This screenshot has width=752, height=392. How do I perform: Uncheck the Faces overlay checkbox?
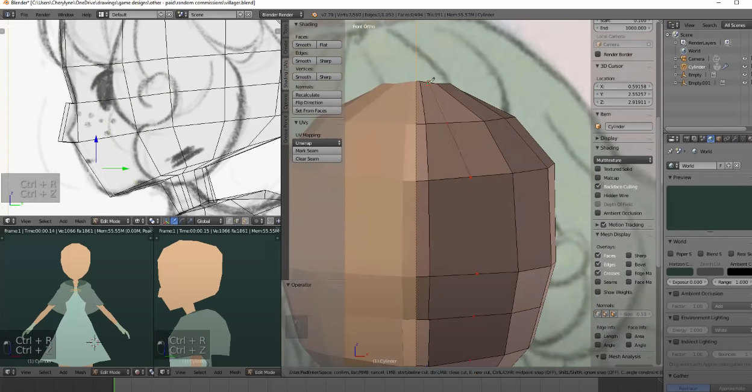pyautogui.click(x=598, y=256)
